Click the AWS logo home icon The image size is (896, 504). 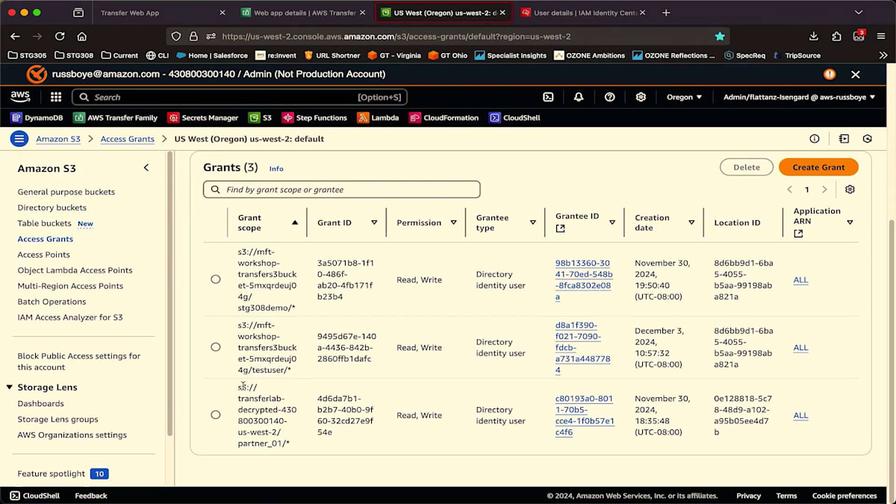[x=20, y=97]
